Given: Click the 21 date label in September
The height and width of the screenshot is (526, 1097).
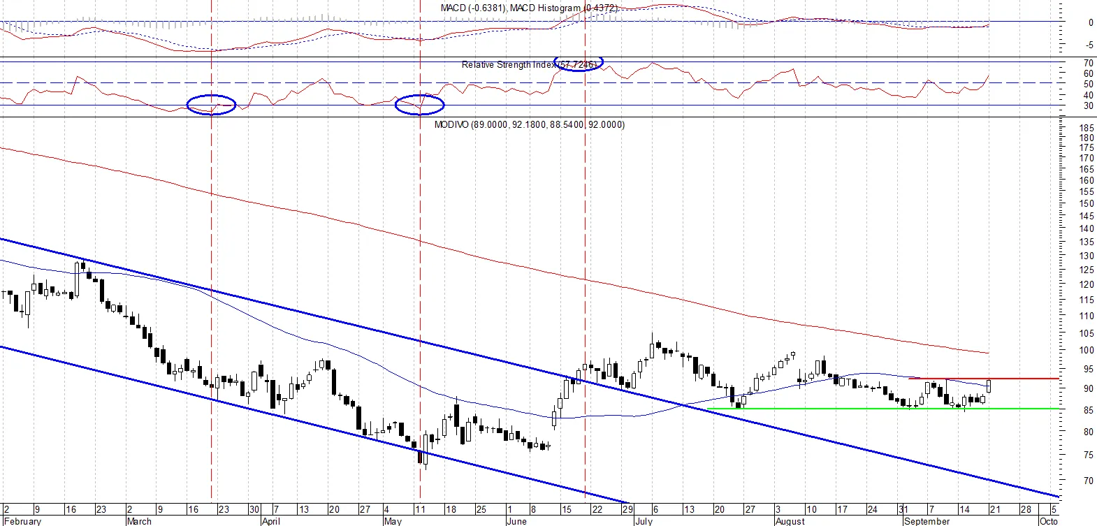Looking at the screenshot, I should 994,510.
